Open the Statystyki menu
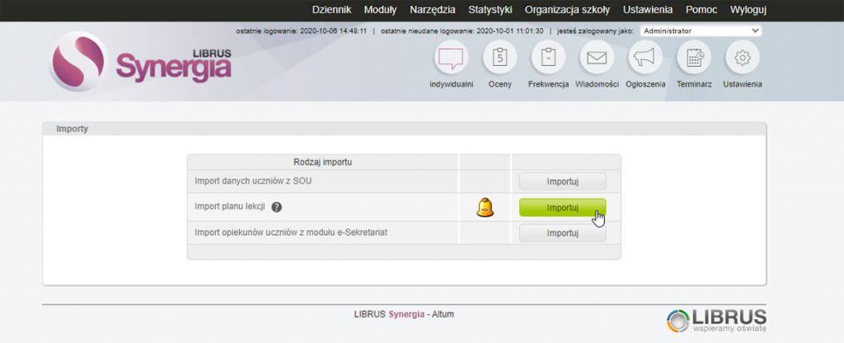844x343 pixels. point(490,10)
